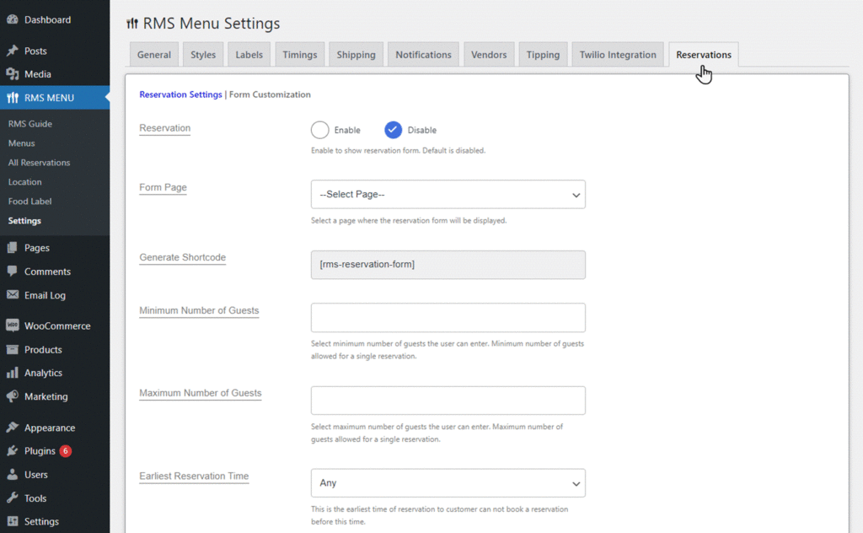This screenshot has width=863, height=533.
Task: Focus the Maximum Number of Guests field
Action: (448, 401)
